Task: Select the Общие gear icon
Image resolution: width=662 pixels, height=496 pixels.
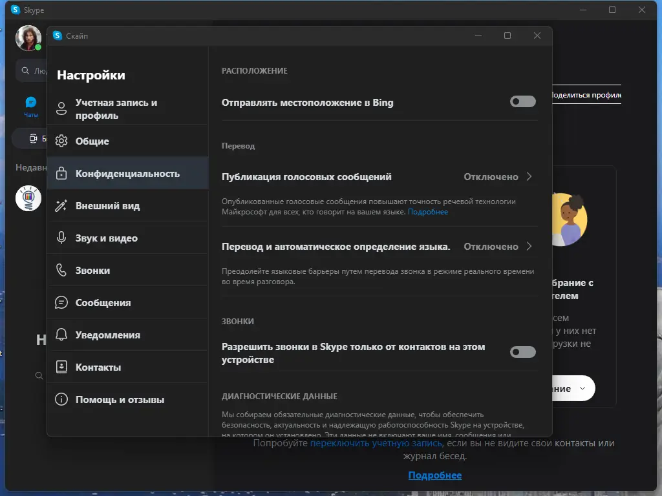Action: pos(61,141)
